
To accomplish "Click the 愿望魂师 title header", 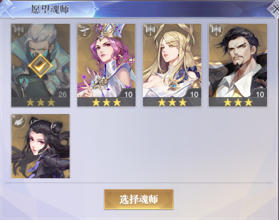I will pos(50,9).
